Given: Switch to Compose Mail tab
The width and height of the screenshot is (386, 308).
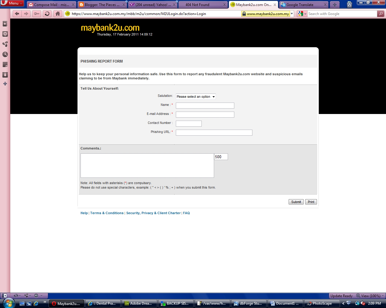Looking at the screenshot, I should tap(51, 5).
